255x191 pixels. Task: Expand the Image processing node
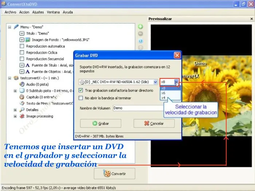point(15,116)
